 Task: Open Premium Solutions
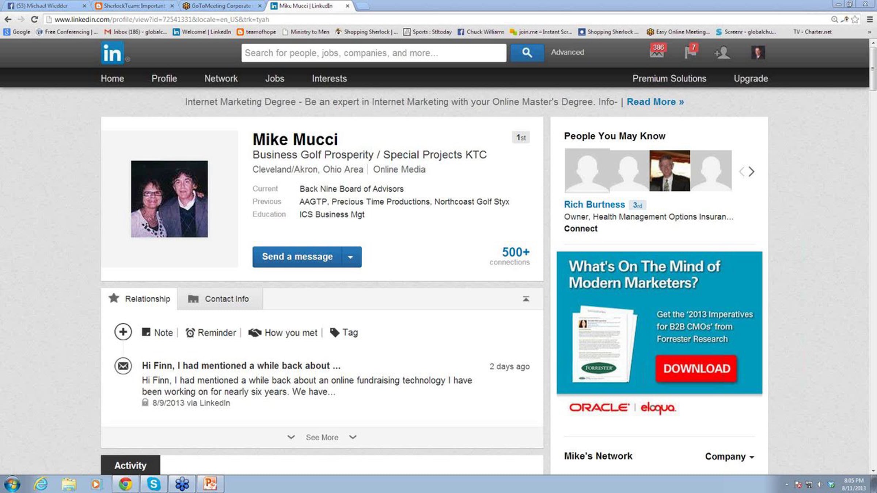click(669, 79)
